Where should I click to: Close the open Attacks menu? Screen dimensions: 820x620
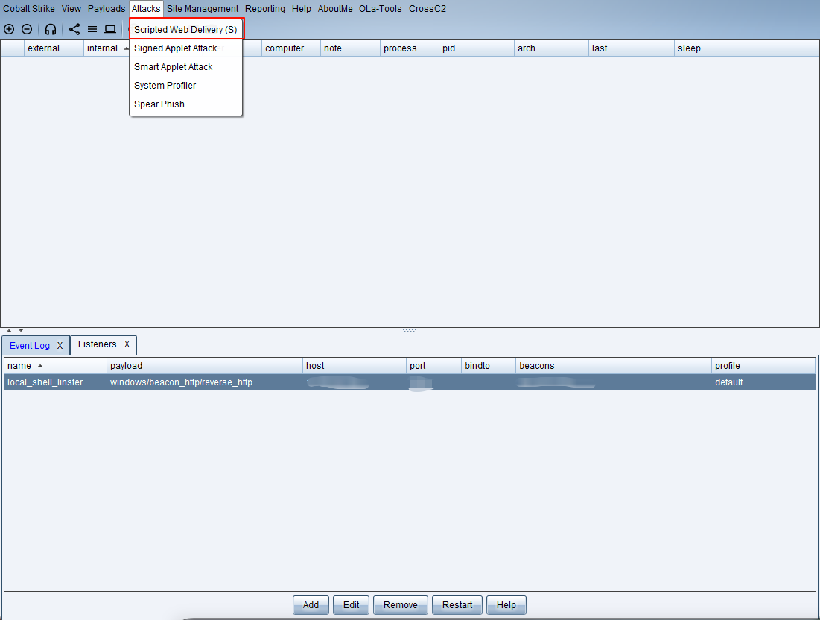coord(146,9)
